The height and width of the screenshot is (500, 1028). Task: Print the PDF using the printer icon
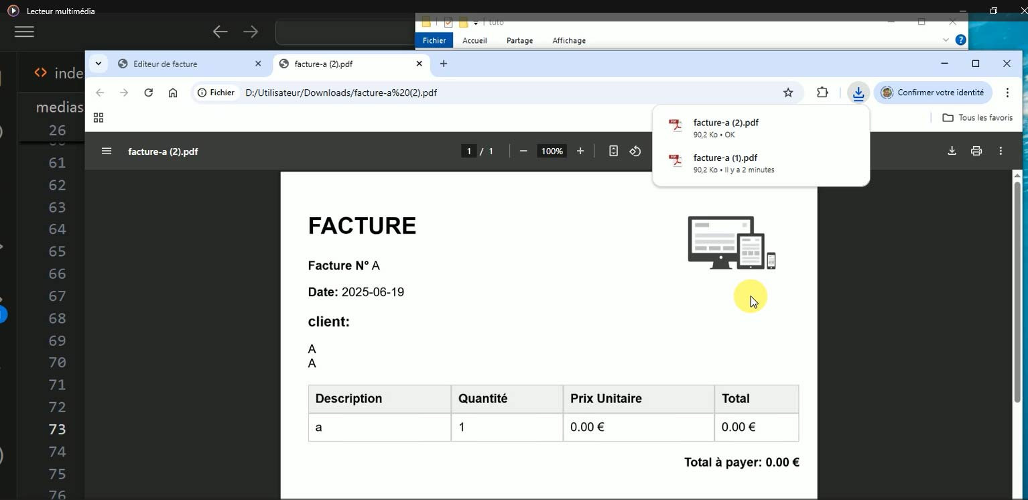click(x=976, y=151)
